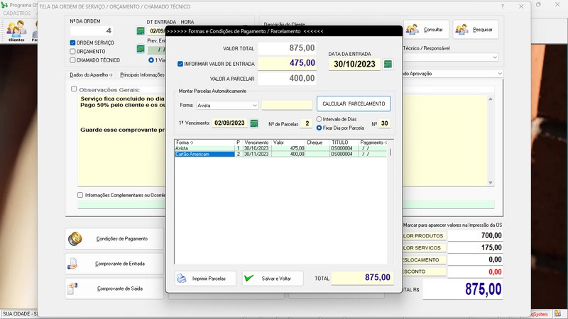The width and height of the screenshot is (568, 319).
Task: Click the printer icon on Imprimir Parcelas
Action: pyautogui.click(x=182, y=279)
